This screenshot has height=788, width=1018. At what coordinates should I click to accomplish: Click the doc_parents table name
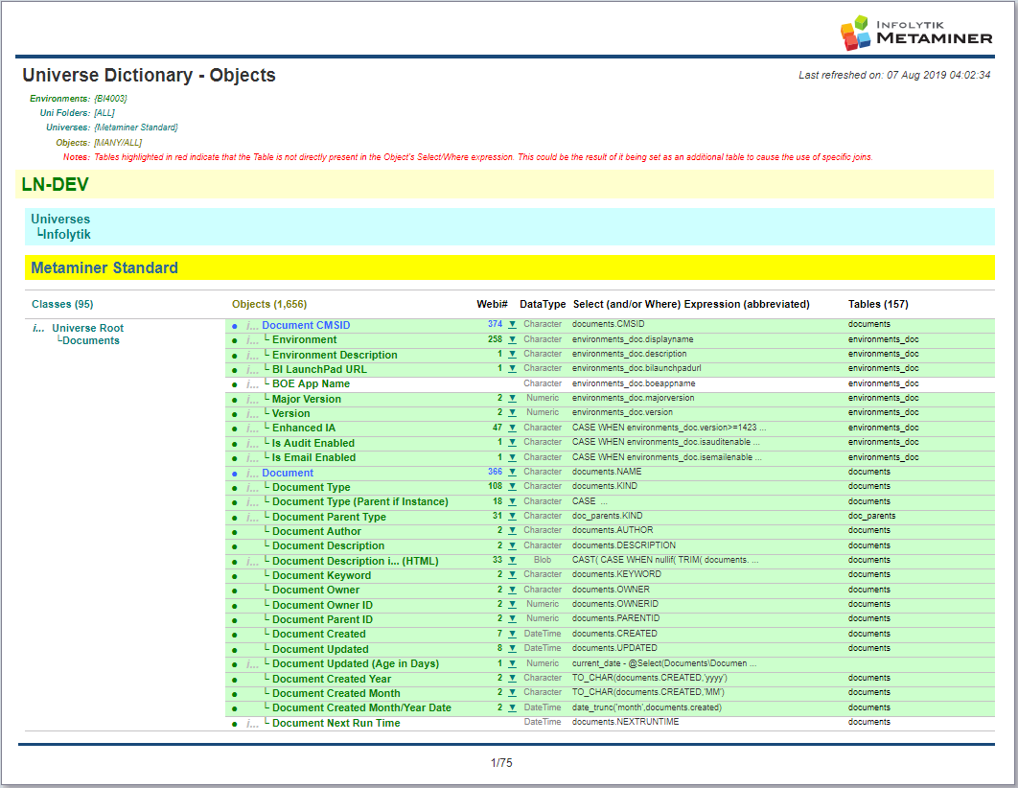pyautogui.click(x=872, y=516)
